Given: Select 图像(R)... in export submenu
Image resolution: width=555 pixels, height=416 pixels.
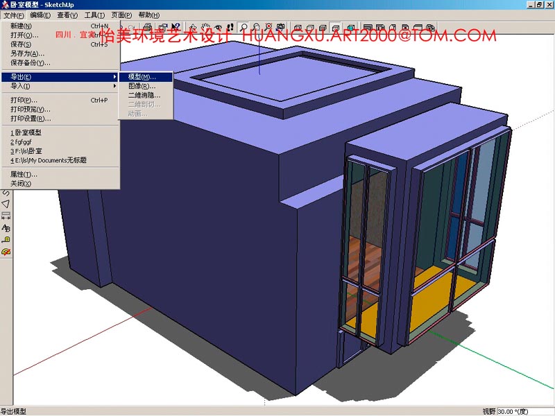Looking at the screenshot, I should (x=146, y=86).
